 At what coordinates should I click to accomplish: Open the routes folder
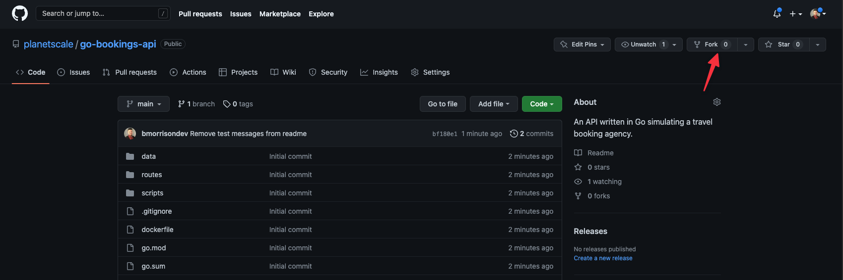tap(151, 175)
